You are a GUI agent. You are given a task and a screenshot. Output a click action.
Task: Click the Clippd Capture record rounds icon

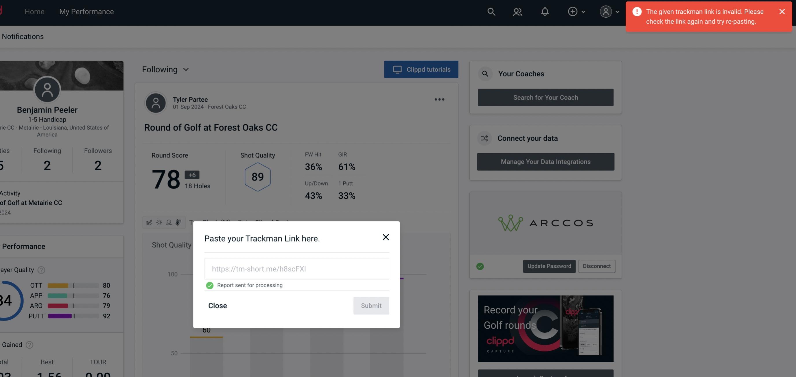[545, 328]
